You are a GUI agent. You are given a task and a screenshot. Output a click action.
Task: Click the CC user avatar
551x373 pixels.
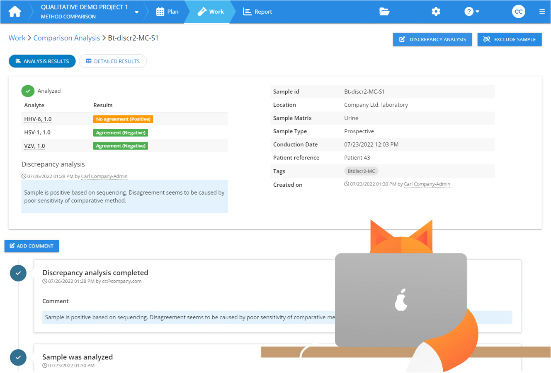coord(518,12)
